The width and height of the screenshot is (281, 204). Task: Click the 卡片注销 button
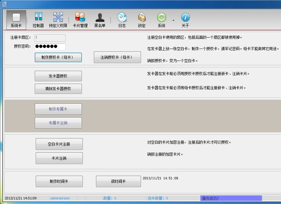59,158
